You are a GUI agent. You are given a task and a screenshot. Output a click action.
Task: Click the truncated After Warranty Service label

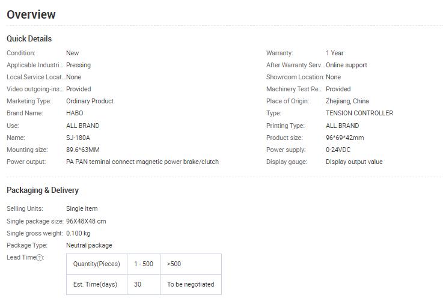296,65
